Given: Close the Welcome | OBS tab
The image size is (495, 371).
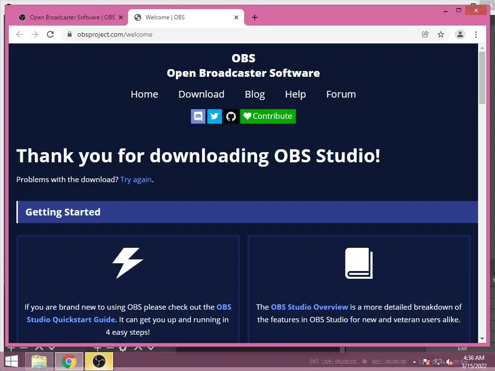Looking at the screenshot, I should point(236,17).
